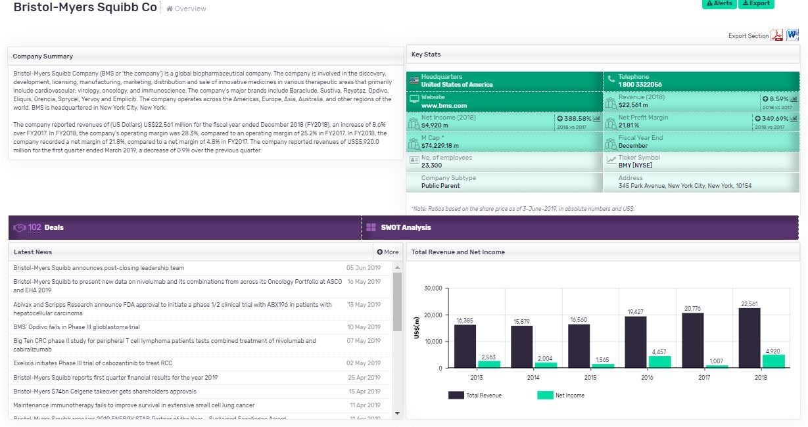Click the 2013 Net Income bar labeled 2,563
Screen dimensions: 808x427
point(488,365)
